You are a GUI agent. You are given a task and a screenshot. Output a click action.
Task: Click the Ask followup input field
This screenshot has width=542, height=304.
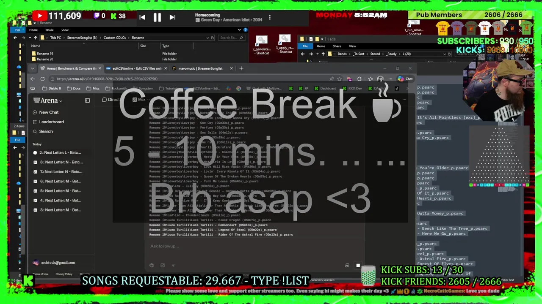tap(254, 246)
